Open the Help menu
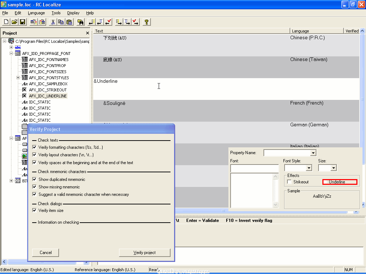Image resolution: width=366 pixels, height=274 pixels. pos(90,13)
